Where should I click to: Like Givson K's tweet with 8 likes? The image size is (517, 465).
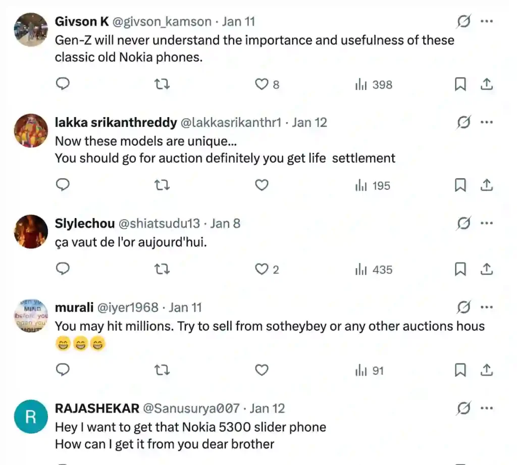[262, 84]
